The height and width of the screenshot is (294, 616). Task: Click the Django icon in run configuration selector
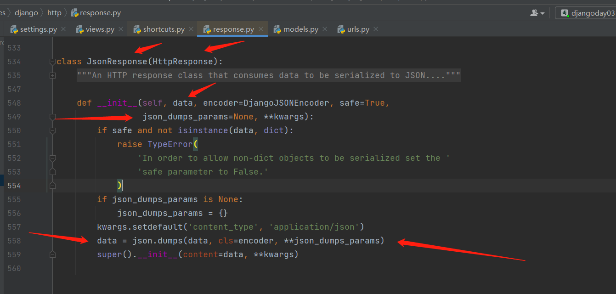[x=564, y=13]
